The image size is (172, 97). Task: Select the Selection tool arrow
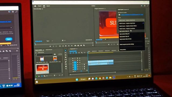(66, 50)
